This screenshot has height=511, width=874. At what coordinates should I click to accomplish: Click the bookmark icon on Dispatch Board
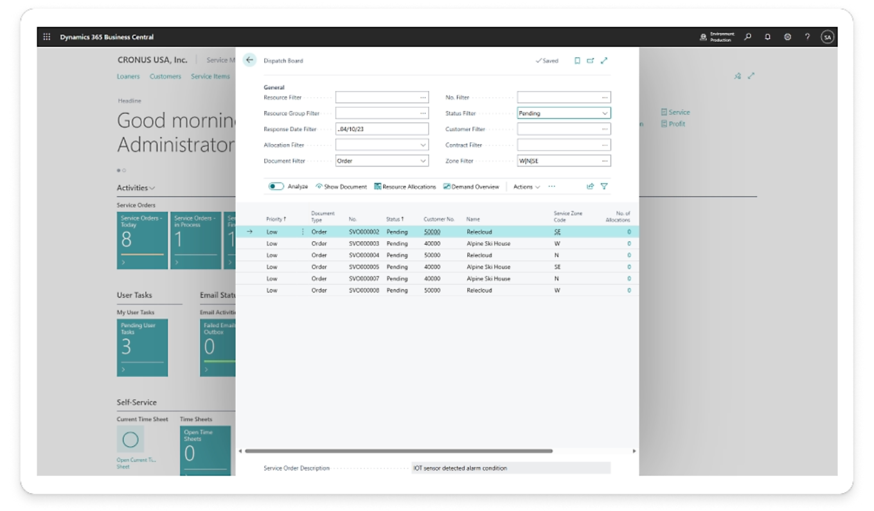pos(577,61)
